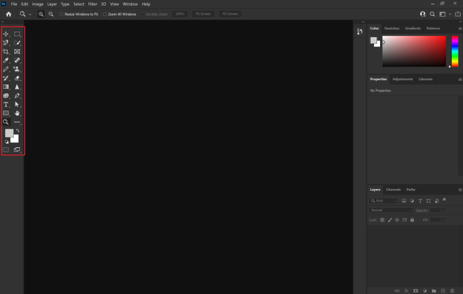The image size is (463, 294).
Task: Click the Delete layer trash icon
Action: click(452, 291)
